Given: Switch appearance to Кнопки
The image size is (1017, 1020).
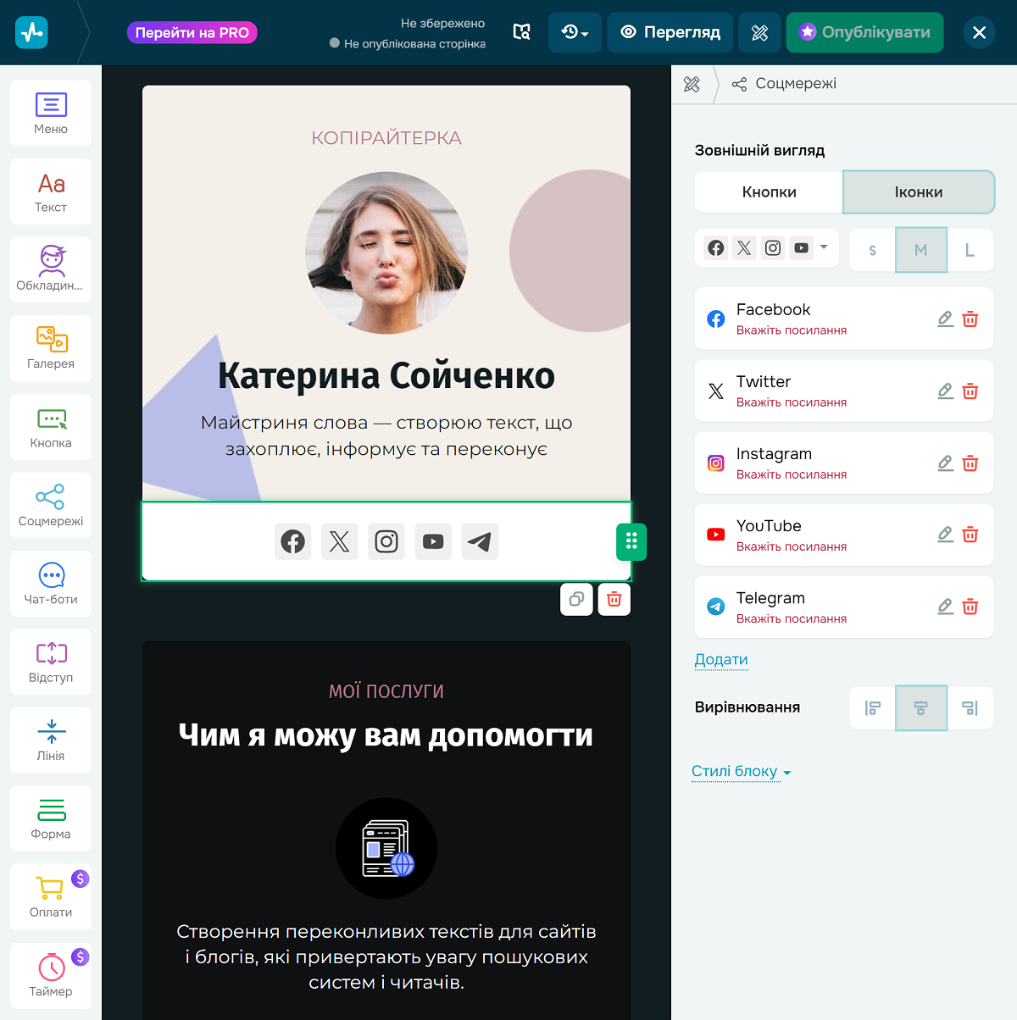Looking at the screenshot, I should pyautogui.click(x=767, y=192).
